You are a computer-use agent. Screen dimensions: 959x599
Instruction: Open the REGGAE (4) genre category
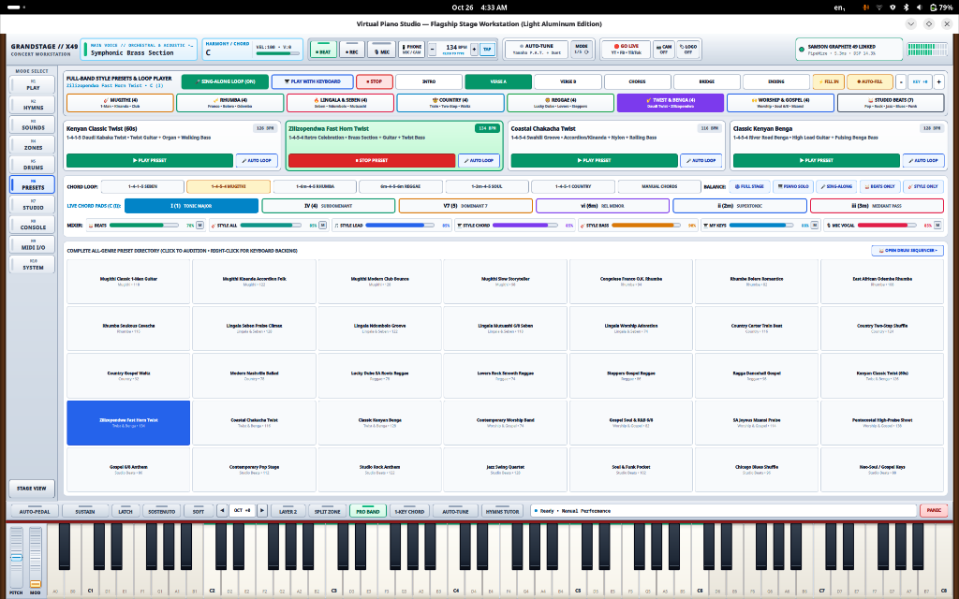[x=560, y=103]
